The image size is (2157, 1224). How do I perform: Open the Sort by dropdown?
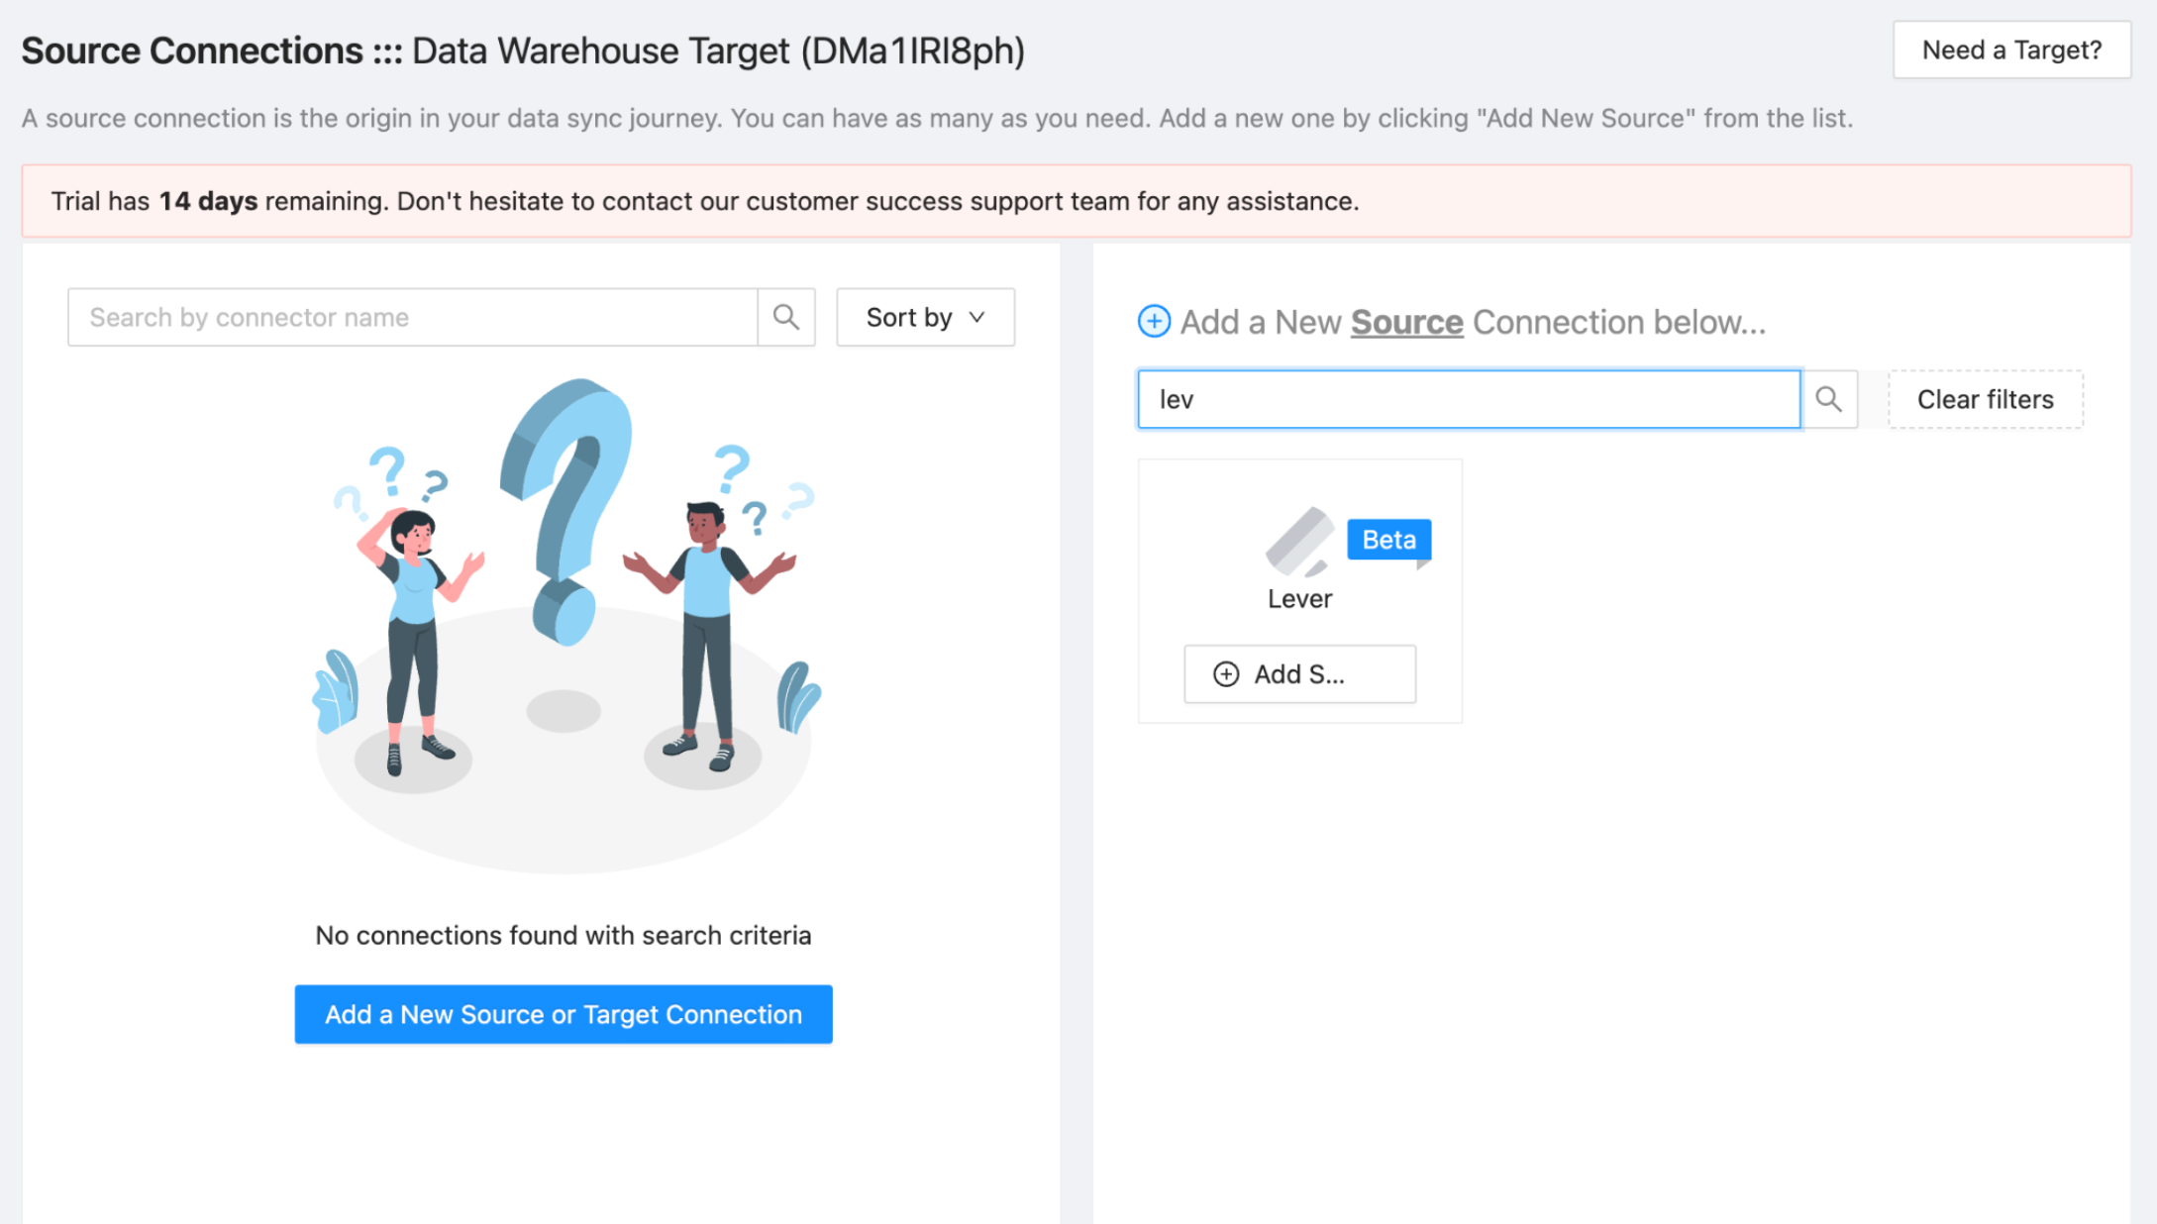(x=924, y=317)
